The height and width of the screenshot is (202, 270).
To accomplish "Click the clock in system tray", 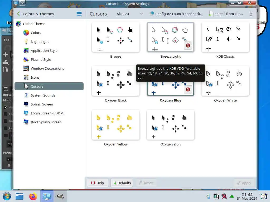I will (247, 196).
